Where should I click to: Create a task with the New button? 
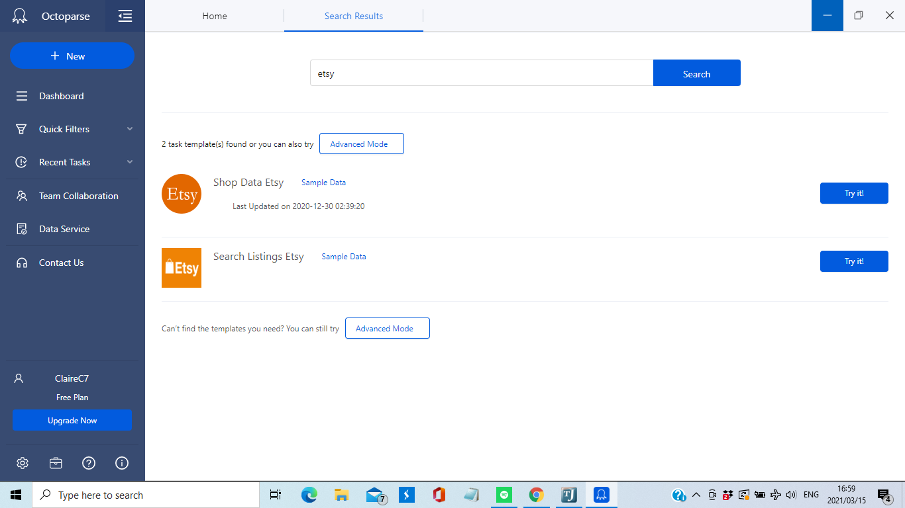[72, 56]
